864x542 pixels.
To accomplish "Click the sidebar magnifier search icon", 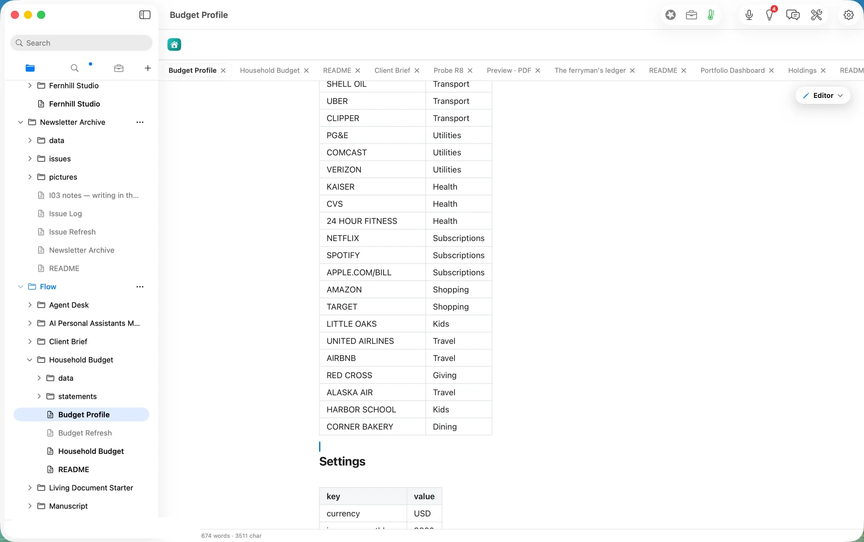I will point(75,68).
